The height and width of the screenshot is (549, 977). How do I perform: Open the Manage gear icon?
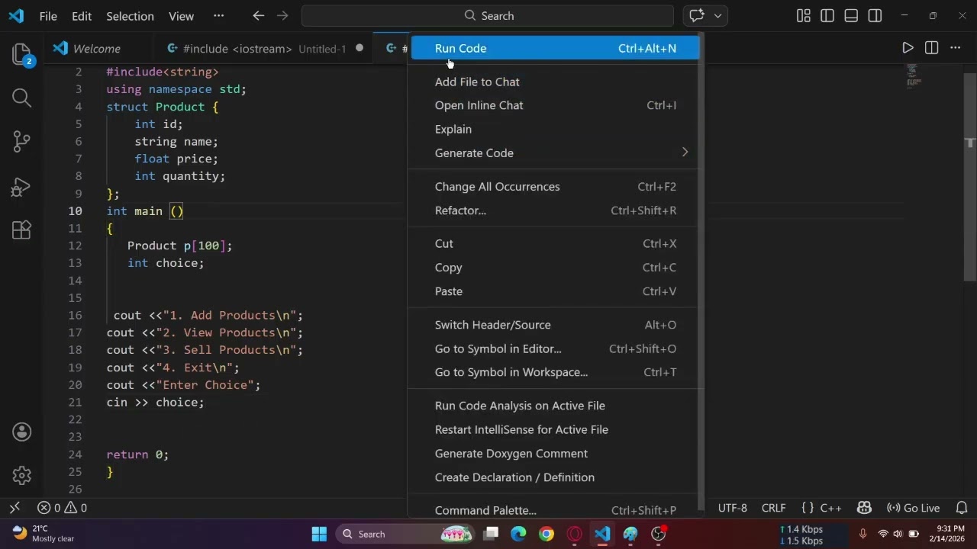(21, 475)
